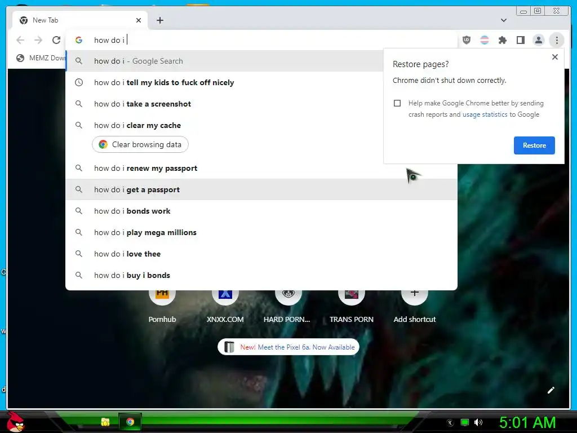This screenshot has width=577, height=433.
Task: Select 'how do i take a screenshot' suggestion
Action: [224, 104]
